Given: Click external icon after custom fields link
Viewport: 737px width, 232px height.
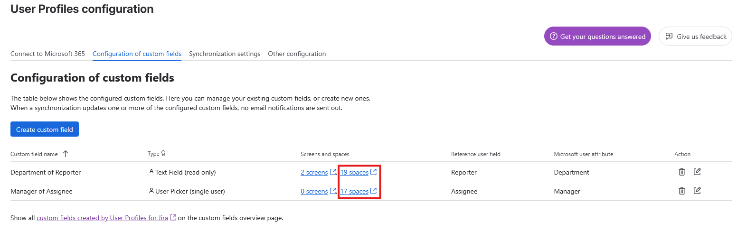Looking at the screenshot, I should coord(173,218).
